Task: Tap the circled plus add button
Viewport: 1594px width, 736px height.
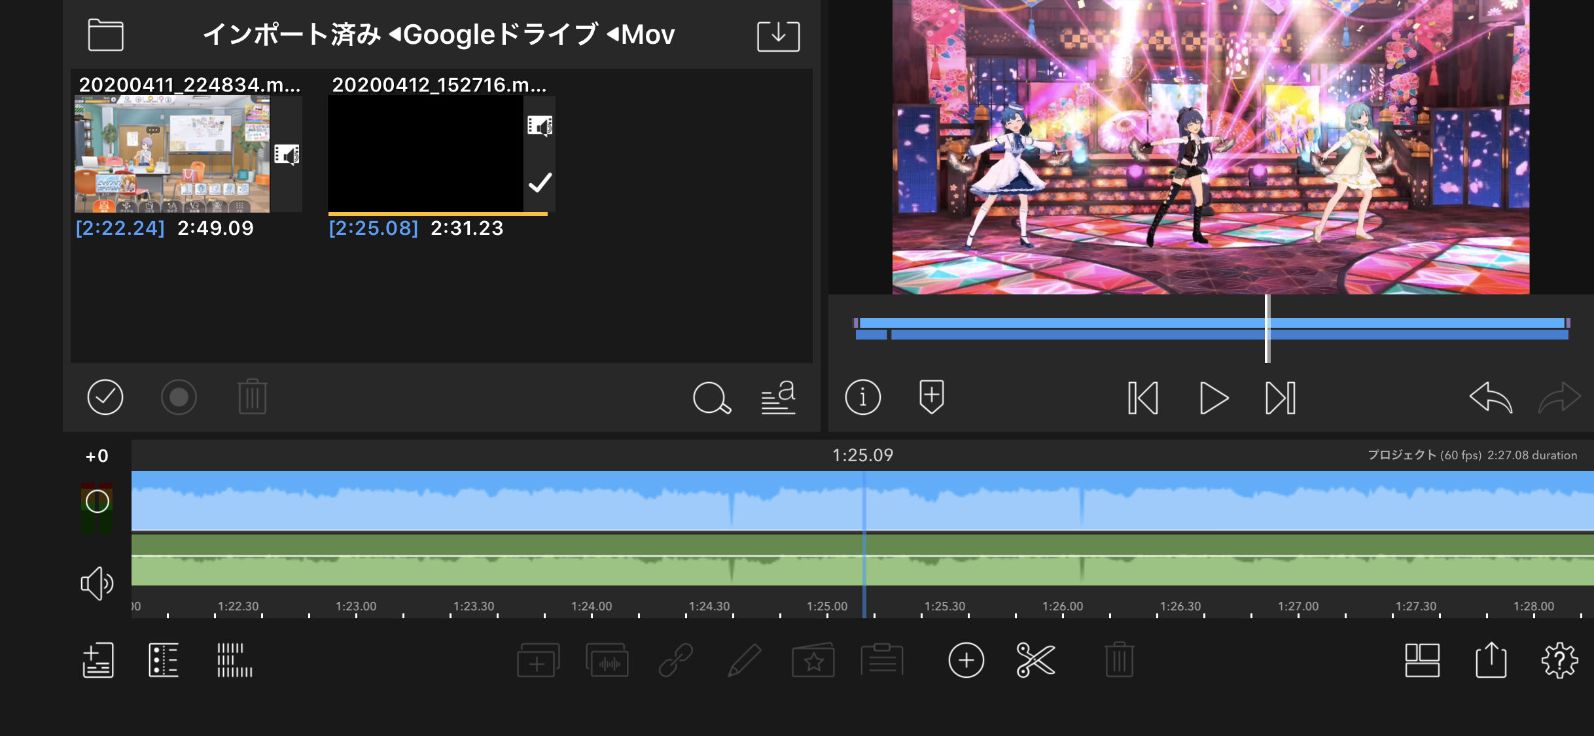Action: [966, 660]
